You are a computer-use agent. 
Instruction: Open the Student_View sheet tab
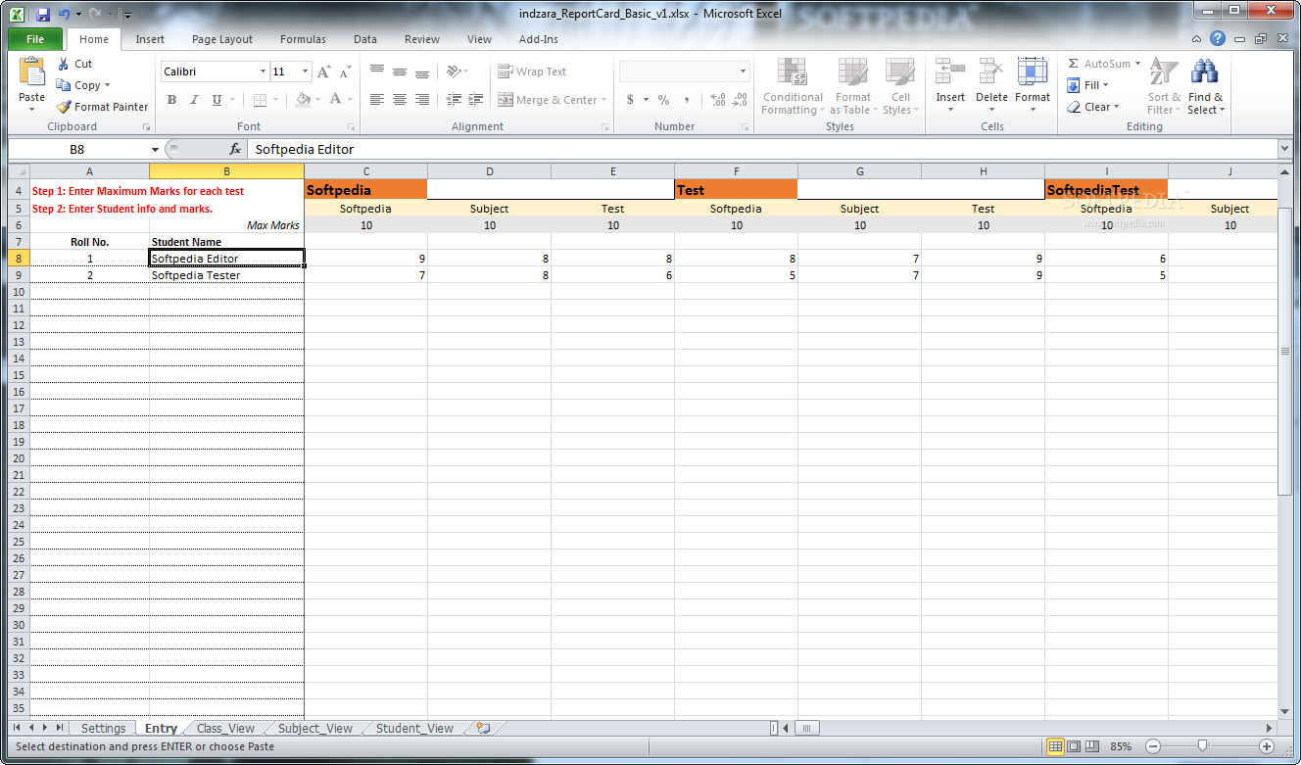tap(414, 728)
